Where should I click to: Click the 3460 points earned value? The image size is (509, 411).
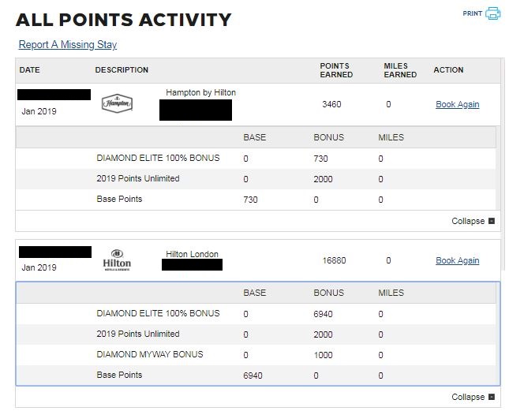[332, 104]
